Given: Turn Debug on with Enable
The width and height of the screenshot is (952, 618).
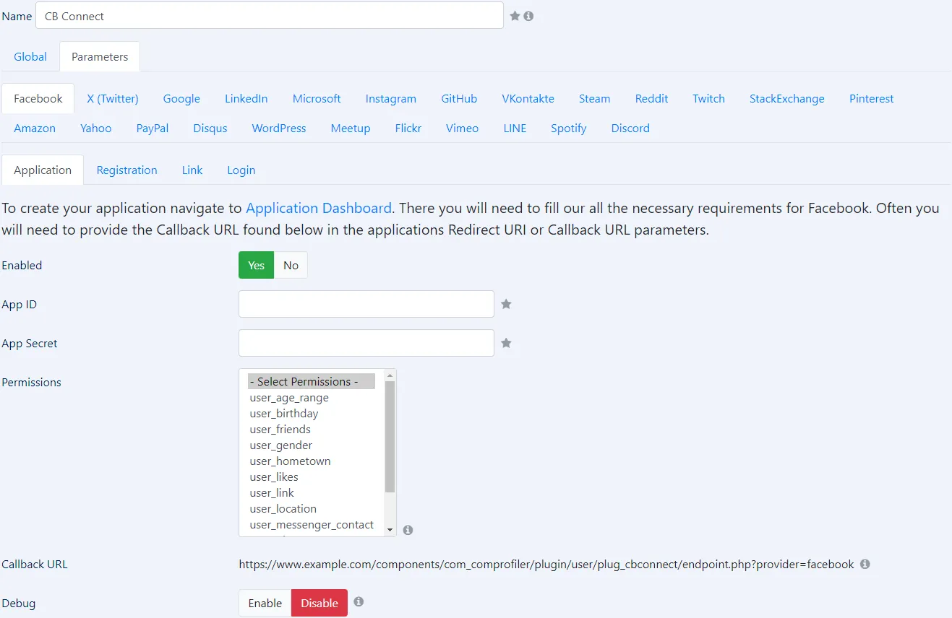Looking at the screenshot, I should click(265, 603).
